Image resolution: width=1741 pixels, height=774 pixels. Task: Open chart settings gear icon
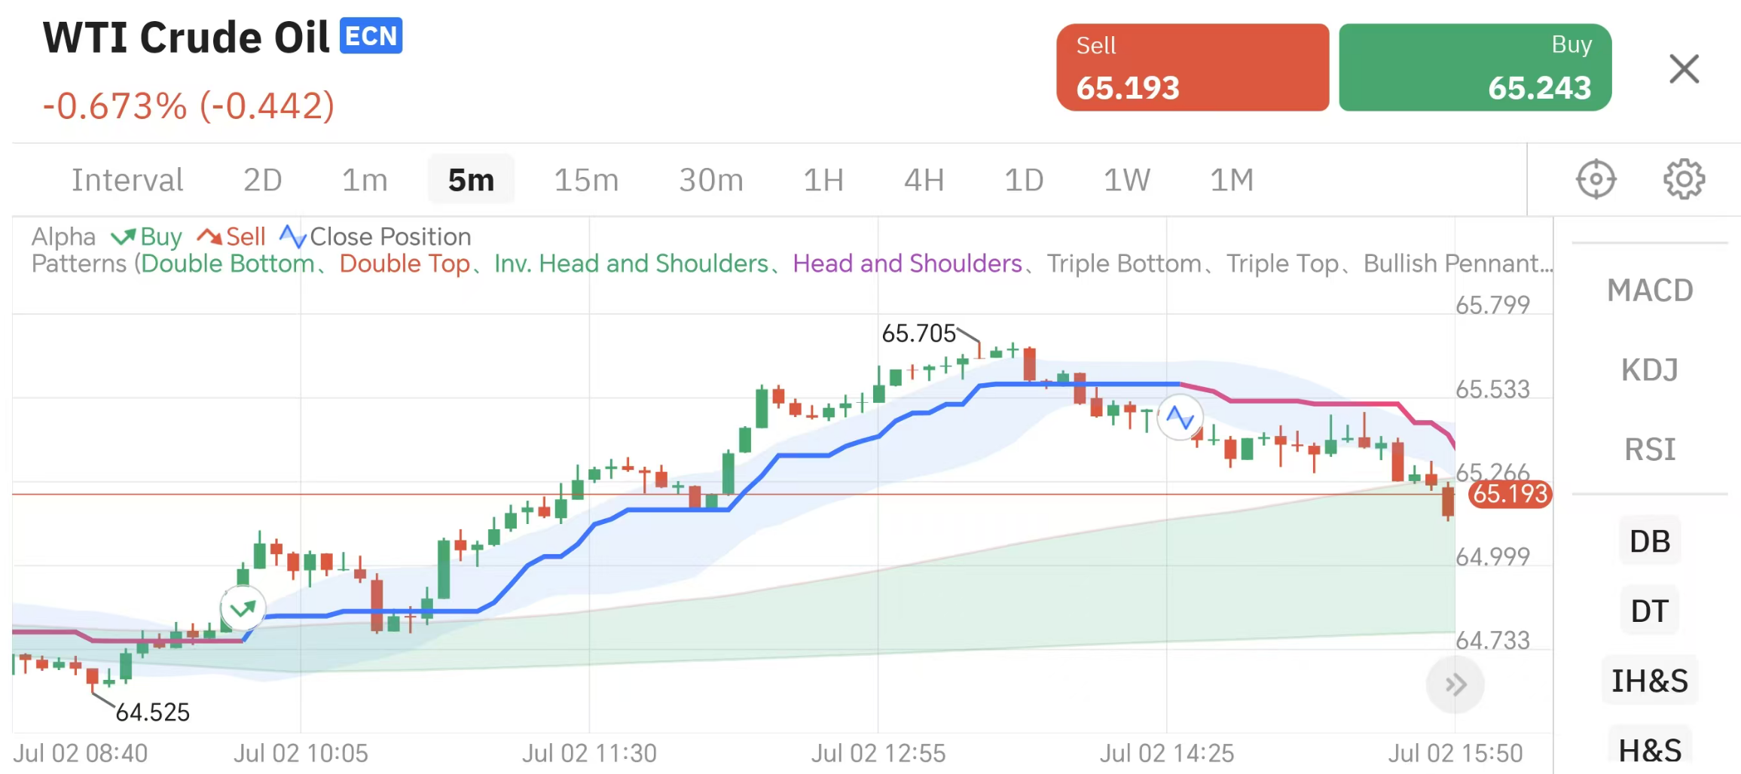[1684, 179]
